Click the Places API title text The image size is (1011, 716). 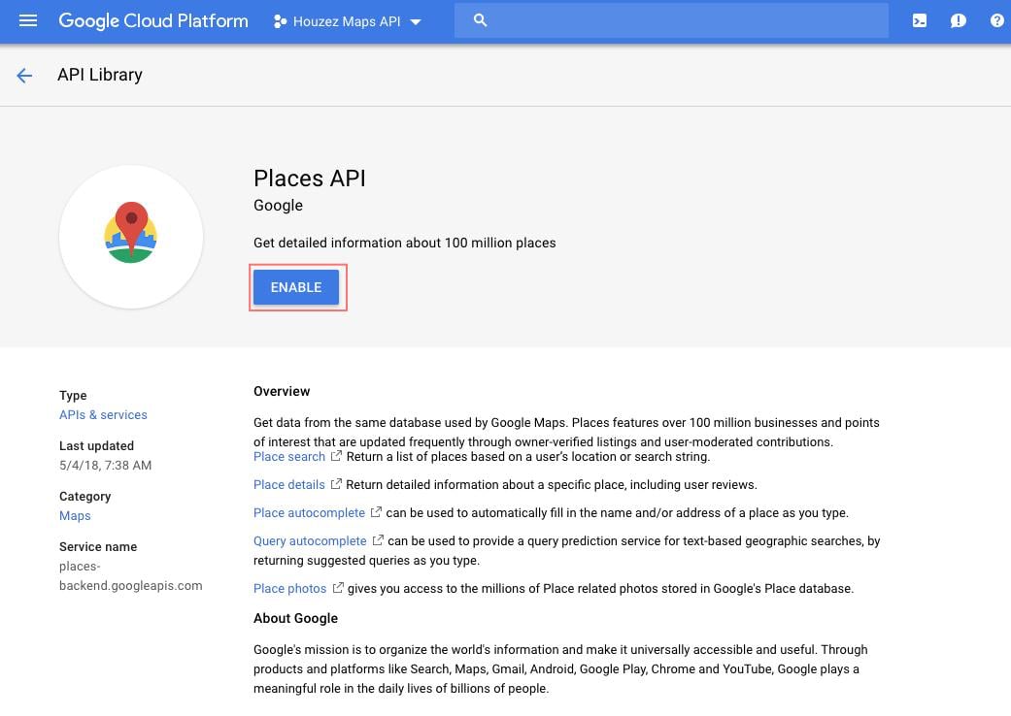click(x=310, y=179)
